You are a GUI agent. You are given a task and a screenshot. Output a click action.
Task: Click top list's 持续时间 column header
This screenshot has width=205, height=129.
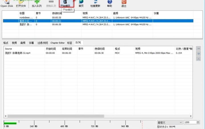(x=57, y=13)
